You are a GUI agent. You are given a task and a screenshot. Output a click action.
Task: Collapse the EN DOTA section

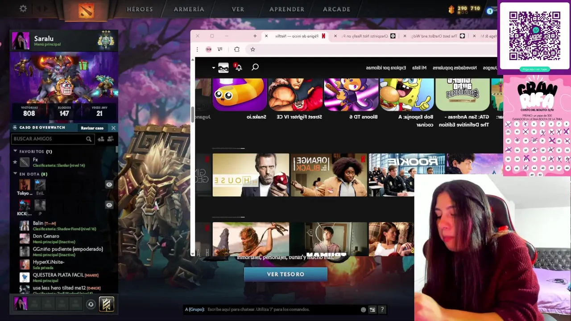pyautogui.click(x=15, y=174)
